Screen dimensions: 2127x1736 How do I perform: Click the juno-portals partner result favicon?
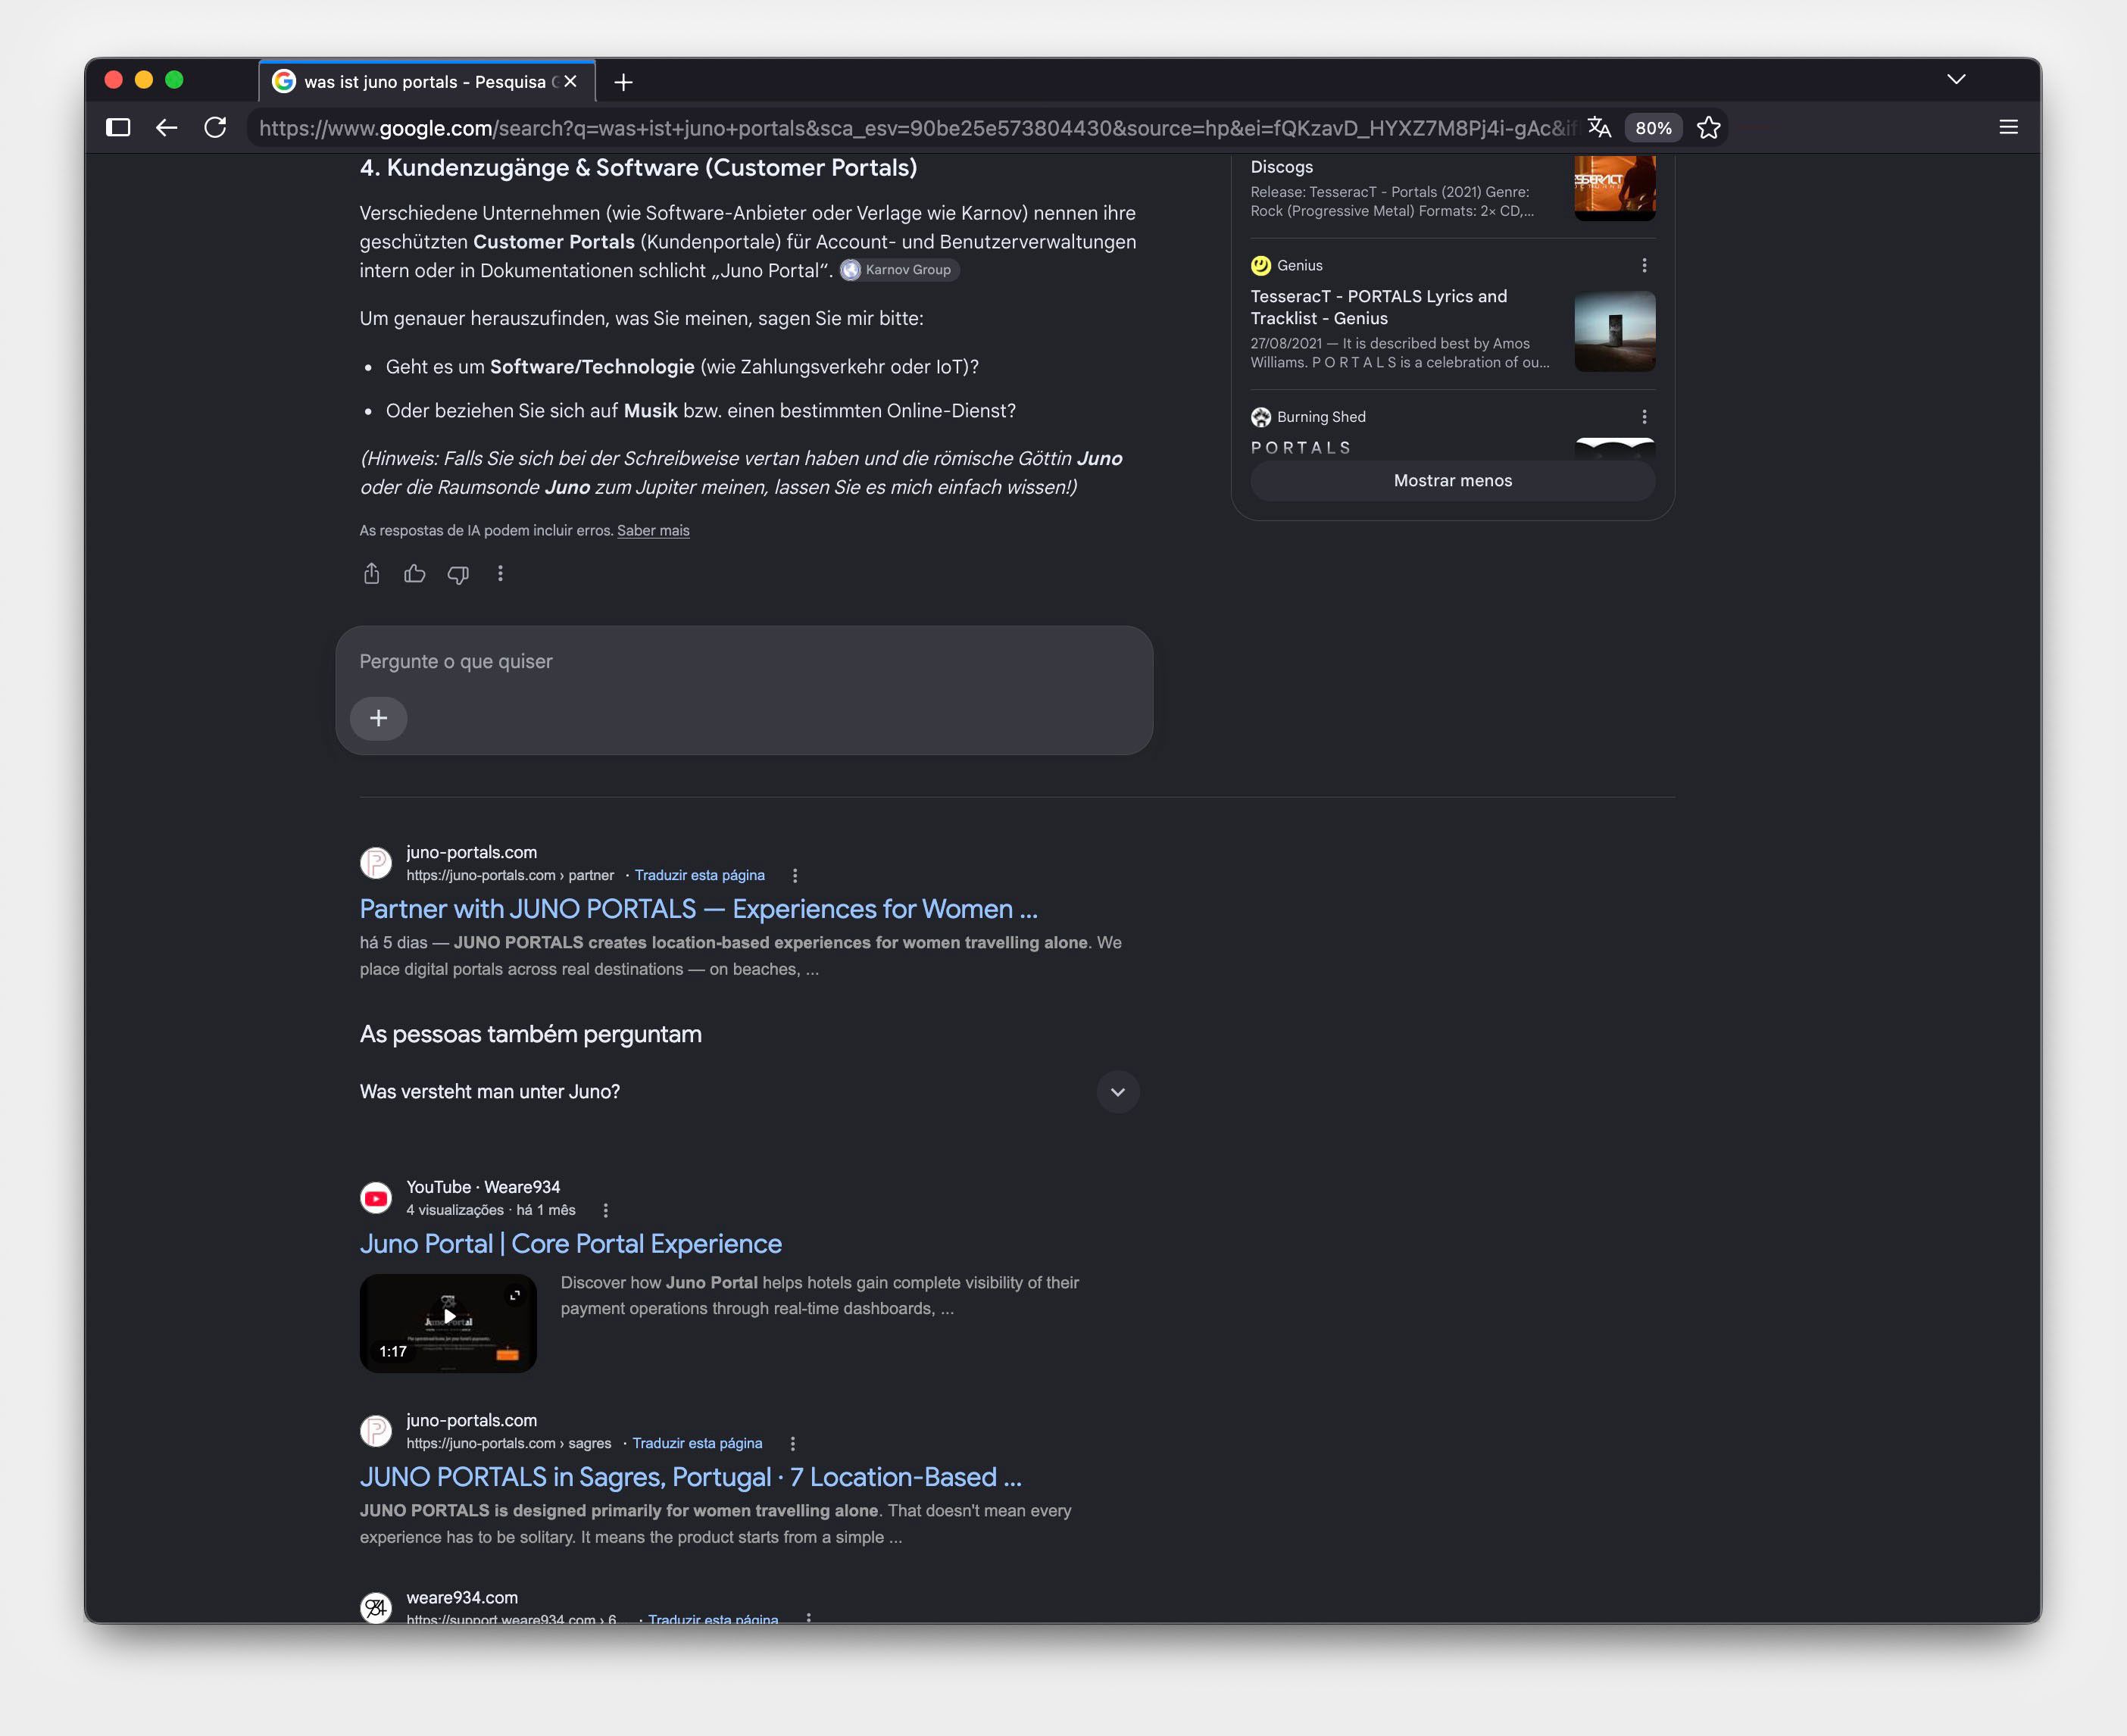pos(376,863)
